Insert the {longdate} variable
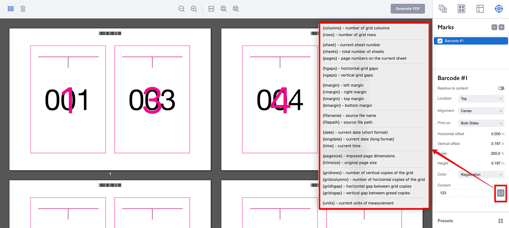The height and width of the screenshot is (228, 509). tap(358, 139)
